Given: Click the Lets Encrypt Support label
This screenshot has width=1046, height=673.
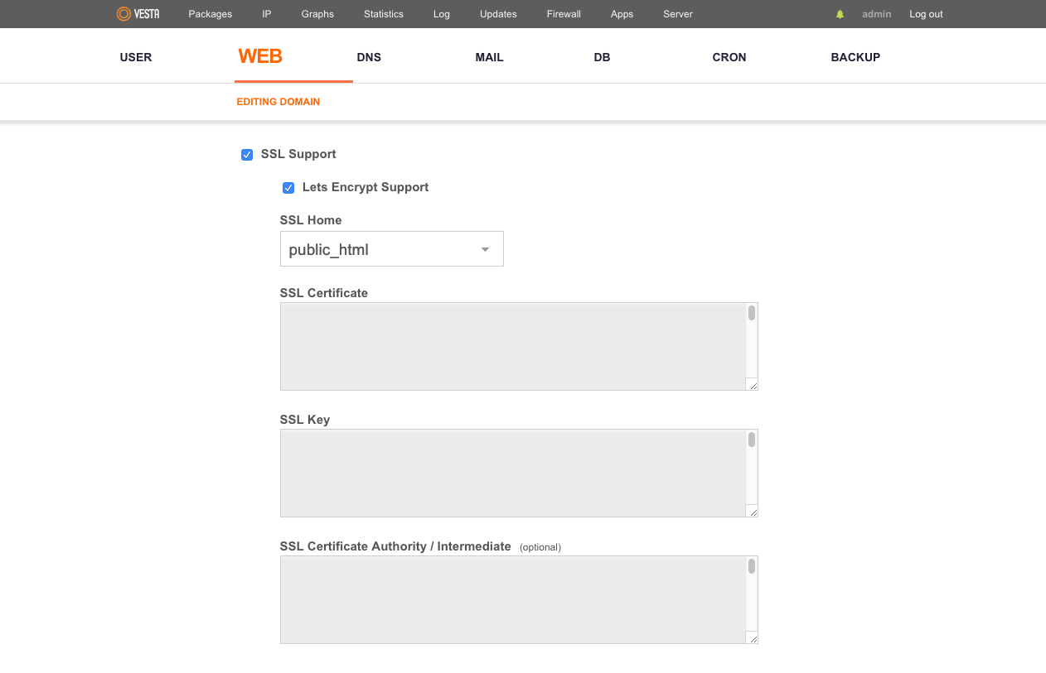Looking at the screenshot, I should 366,187.
